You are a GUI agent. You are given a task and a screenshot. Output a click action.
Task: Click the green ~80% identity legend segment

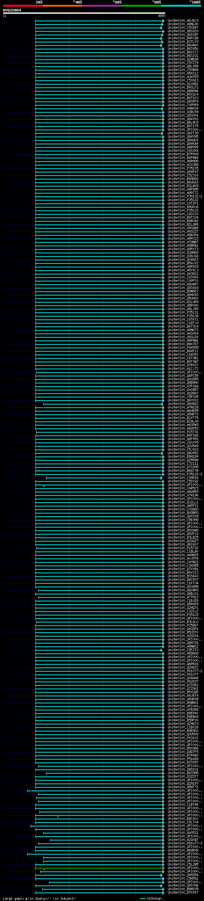tap(141, 6)
